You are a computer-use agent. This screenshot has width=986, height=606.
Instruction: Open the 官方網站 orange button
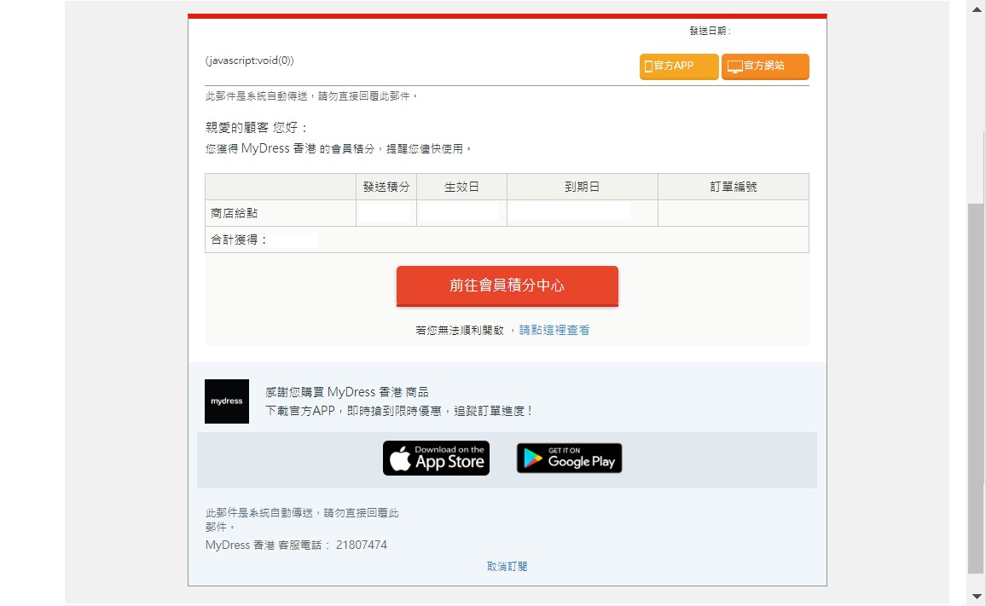(x=764, y=66)
